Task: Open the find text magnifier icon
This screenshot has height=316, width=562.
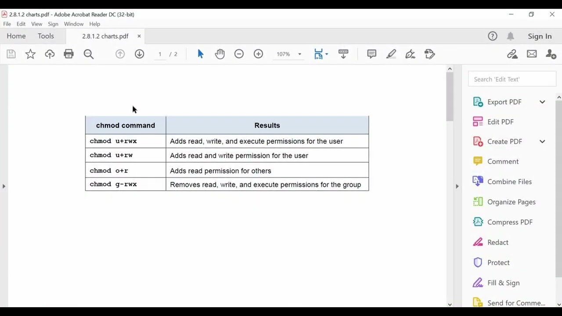Action: [89, 54]
